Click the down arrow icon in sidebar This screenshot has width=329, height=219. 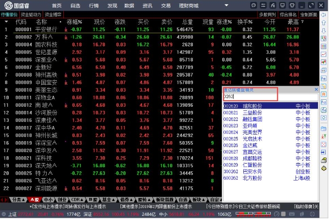324,31
